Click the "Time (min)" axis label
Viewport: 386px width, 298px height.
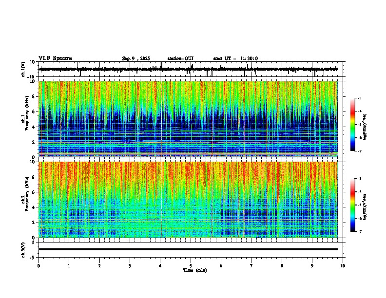click(x=195, y=270)
